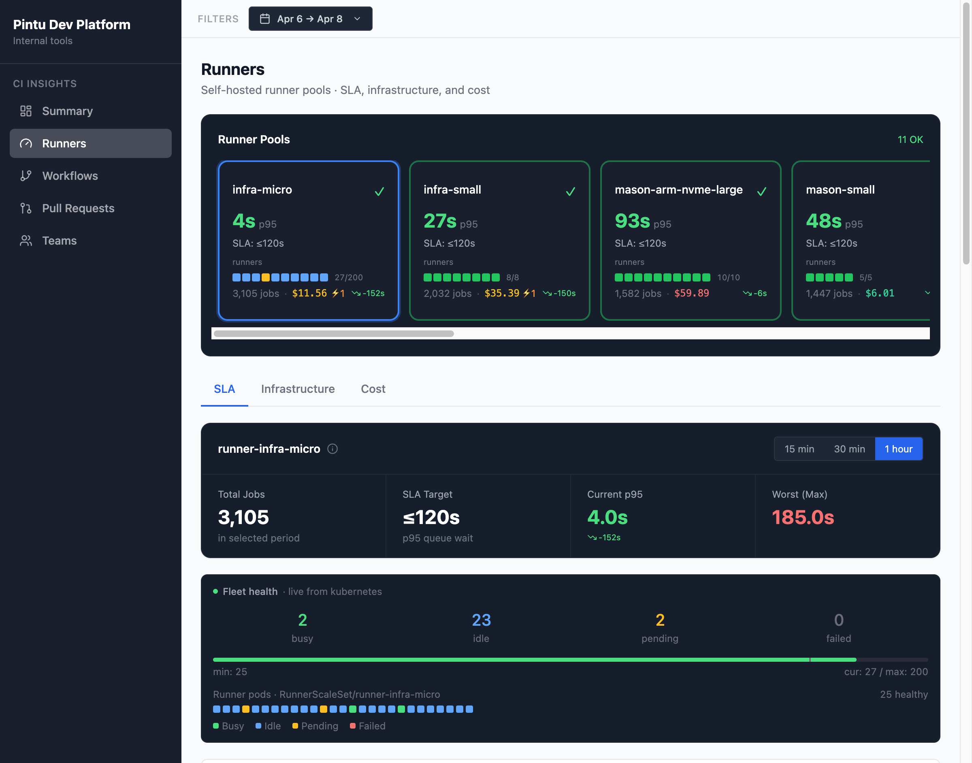The image size is (972, 763).
Task: Select the 15 min time window
Action: (799, 448)
